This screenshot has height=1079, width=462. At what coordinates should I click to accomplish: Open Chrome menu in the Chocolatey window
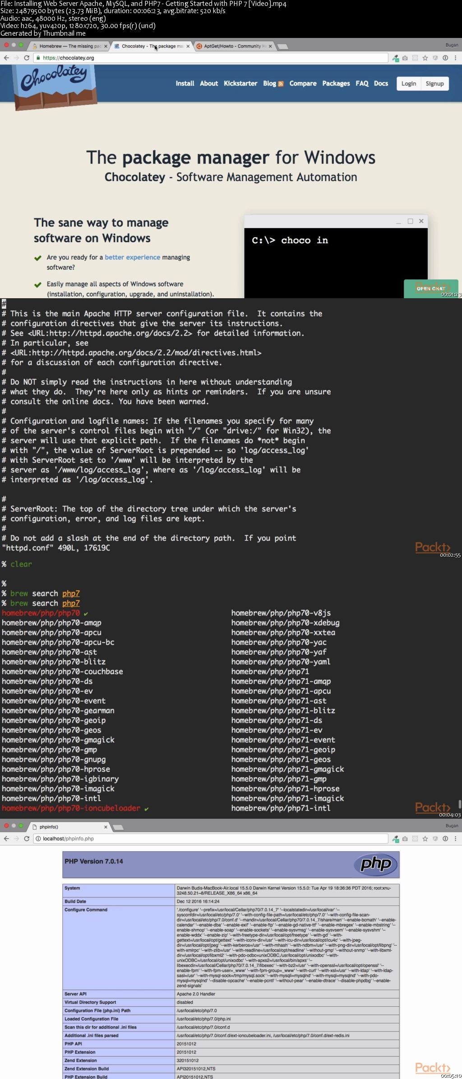(x=455, y=58)
